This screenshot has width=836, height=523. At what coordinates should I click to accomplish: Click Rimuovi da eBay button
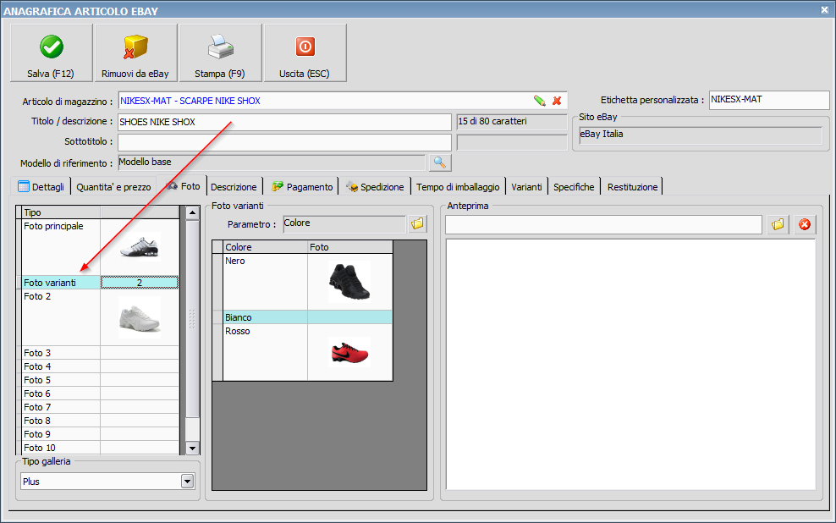(135, 52)
